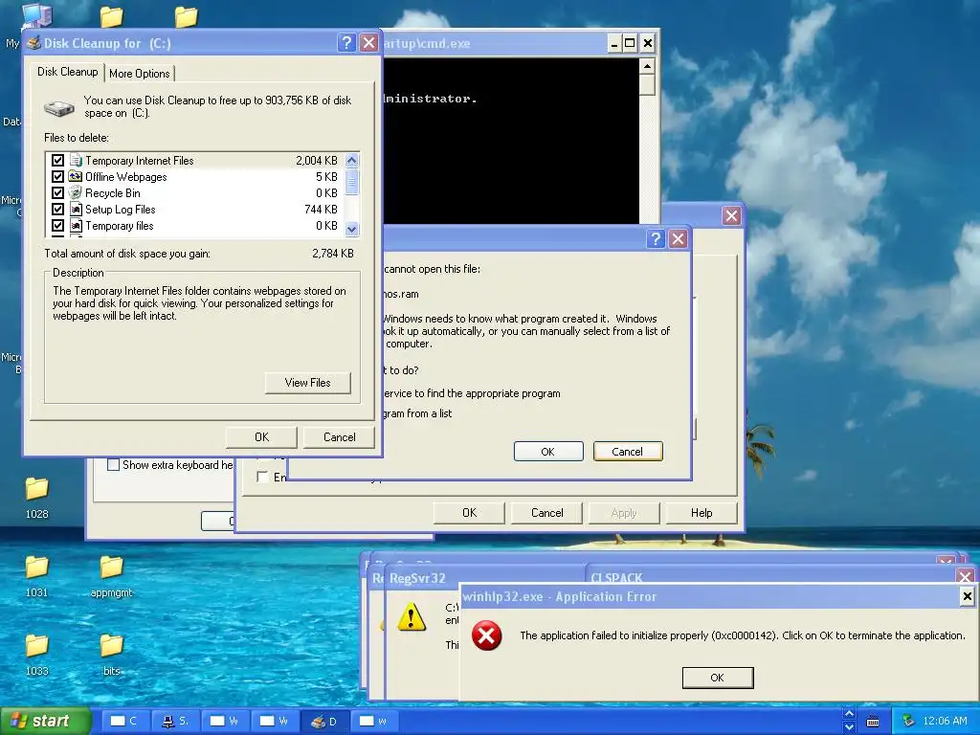Screen dimensions: 980x735
Task: Uncheck Offline Webpages checkbox
Action: click(x=57, y=177)
